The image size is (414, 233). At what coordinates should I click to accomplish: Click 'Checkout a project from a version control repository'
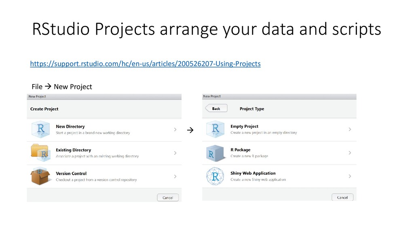tap(96, 180)
